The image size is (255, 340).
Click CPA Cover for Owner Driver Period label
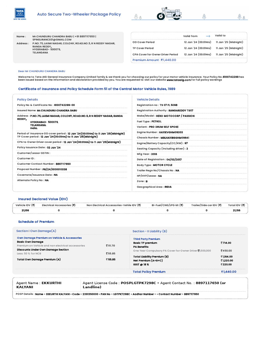pos(155,54)
